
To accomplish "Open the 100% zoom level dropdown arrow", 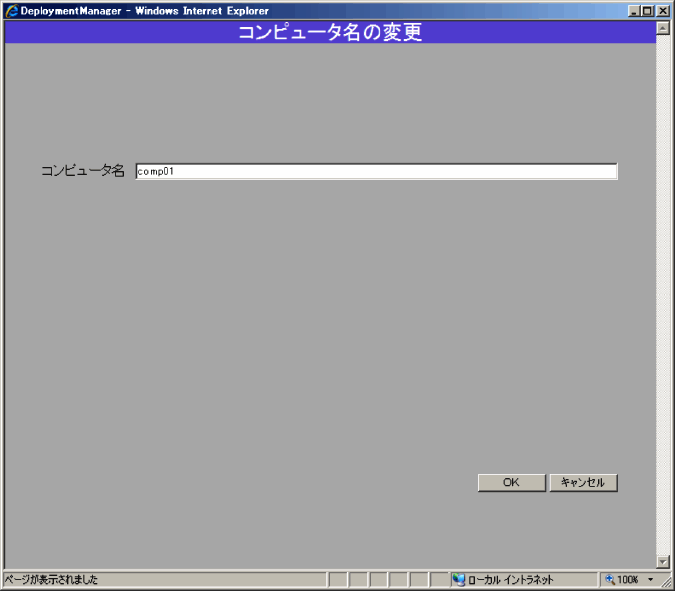I will 651,580.
